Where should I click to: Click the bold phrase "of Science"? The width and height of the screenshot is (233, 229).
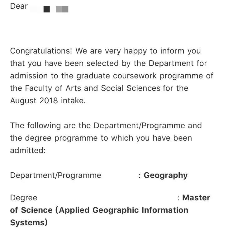pyautogui.click(x=31, y=210)
